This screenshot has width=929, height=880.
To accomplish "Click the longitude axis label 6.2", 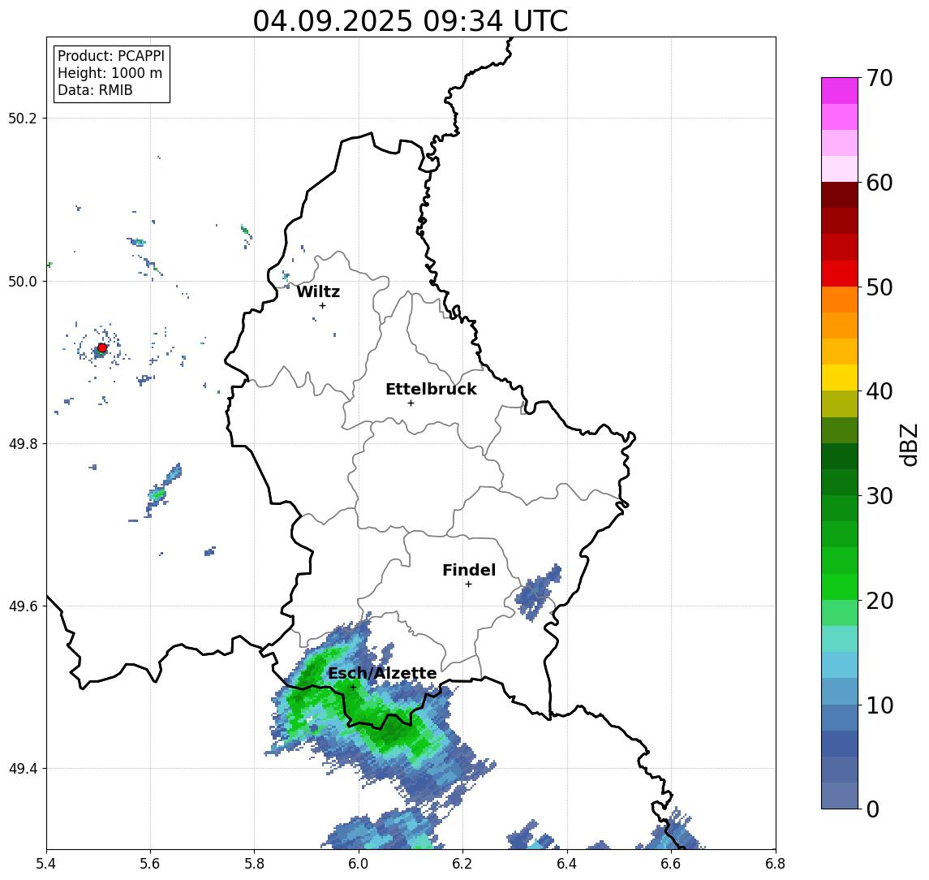I will (x=462, y=864).
